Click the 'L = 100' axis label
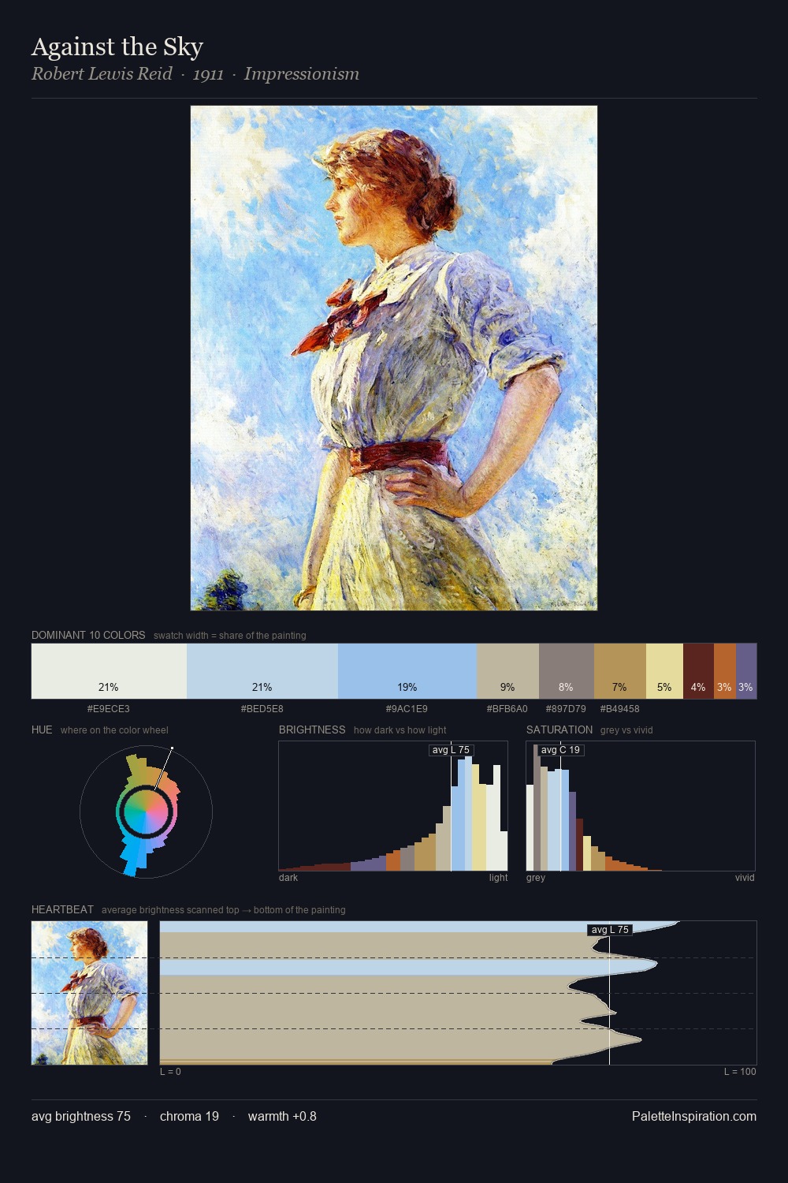The width and height of the screenshot is (788, 1183). pyautogui.click(x=740, y=1072)
